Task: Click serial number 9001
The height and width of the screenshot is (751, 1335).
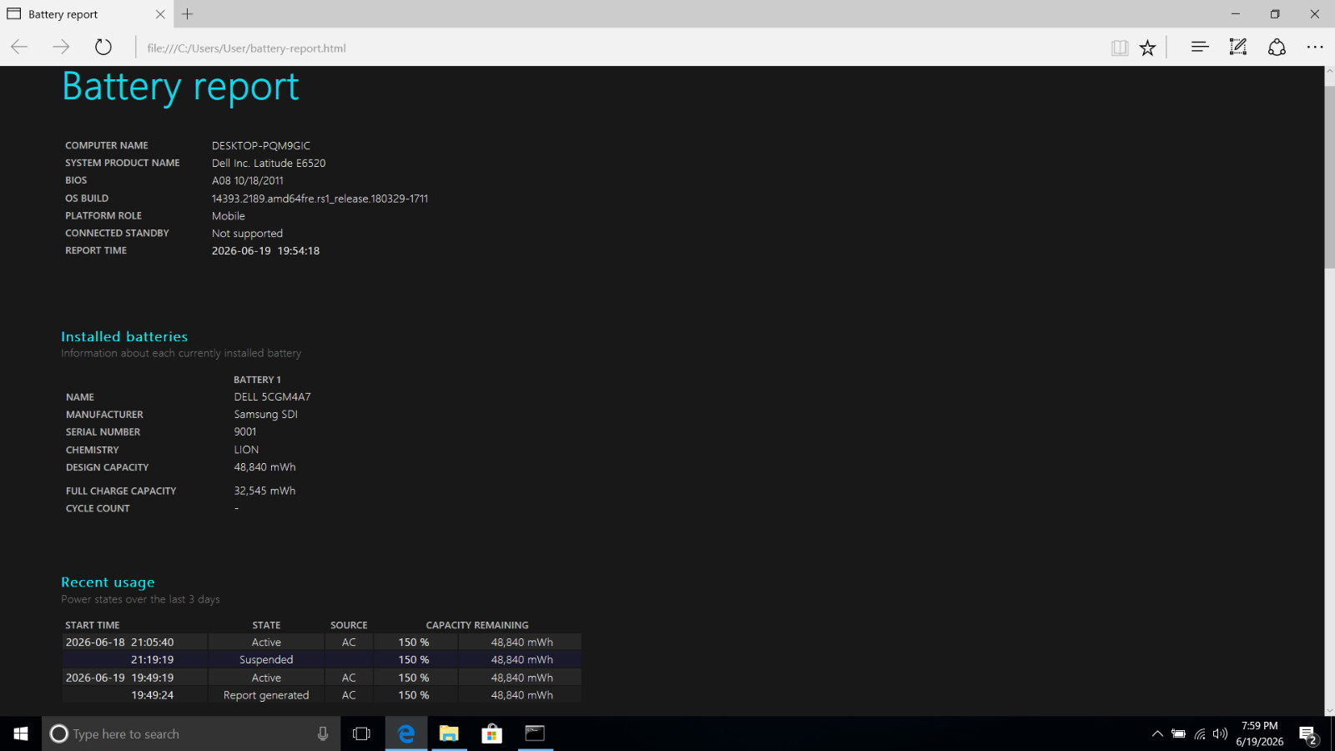Action: click(245, 431)
